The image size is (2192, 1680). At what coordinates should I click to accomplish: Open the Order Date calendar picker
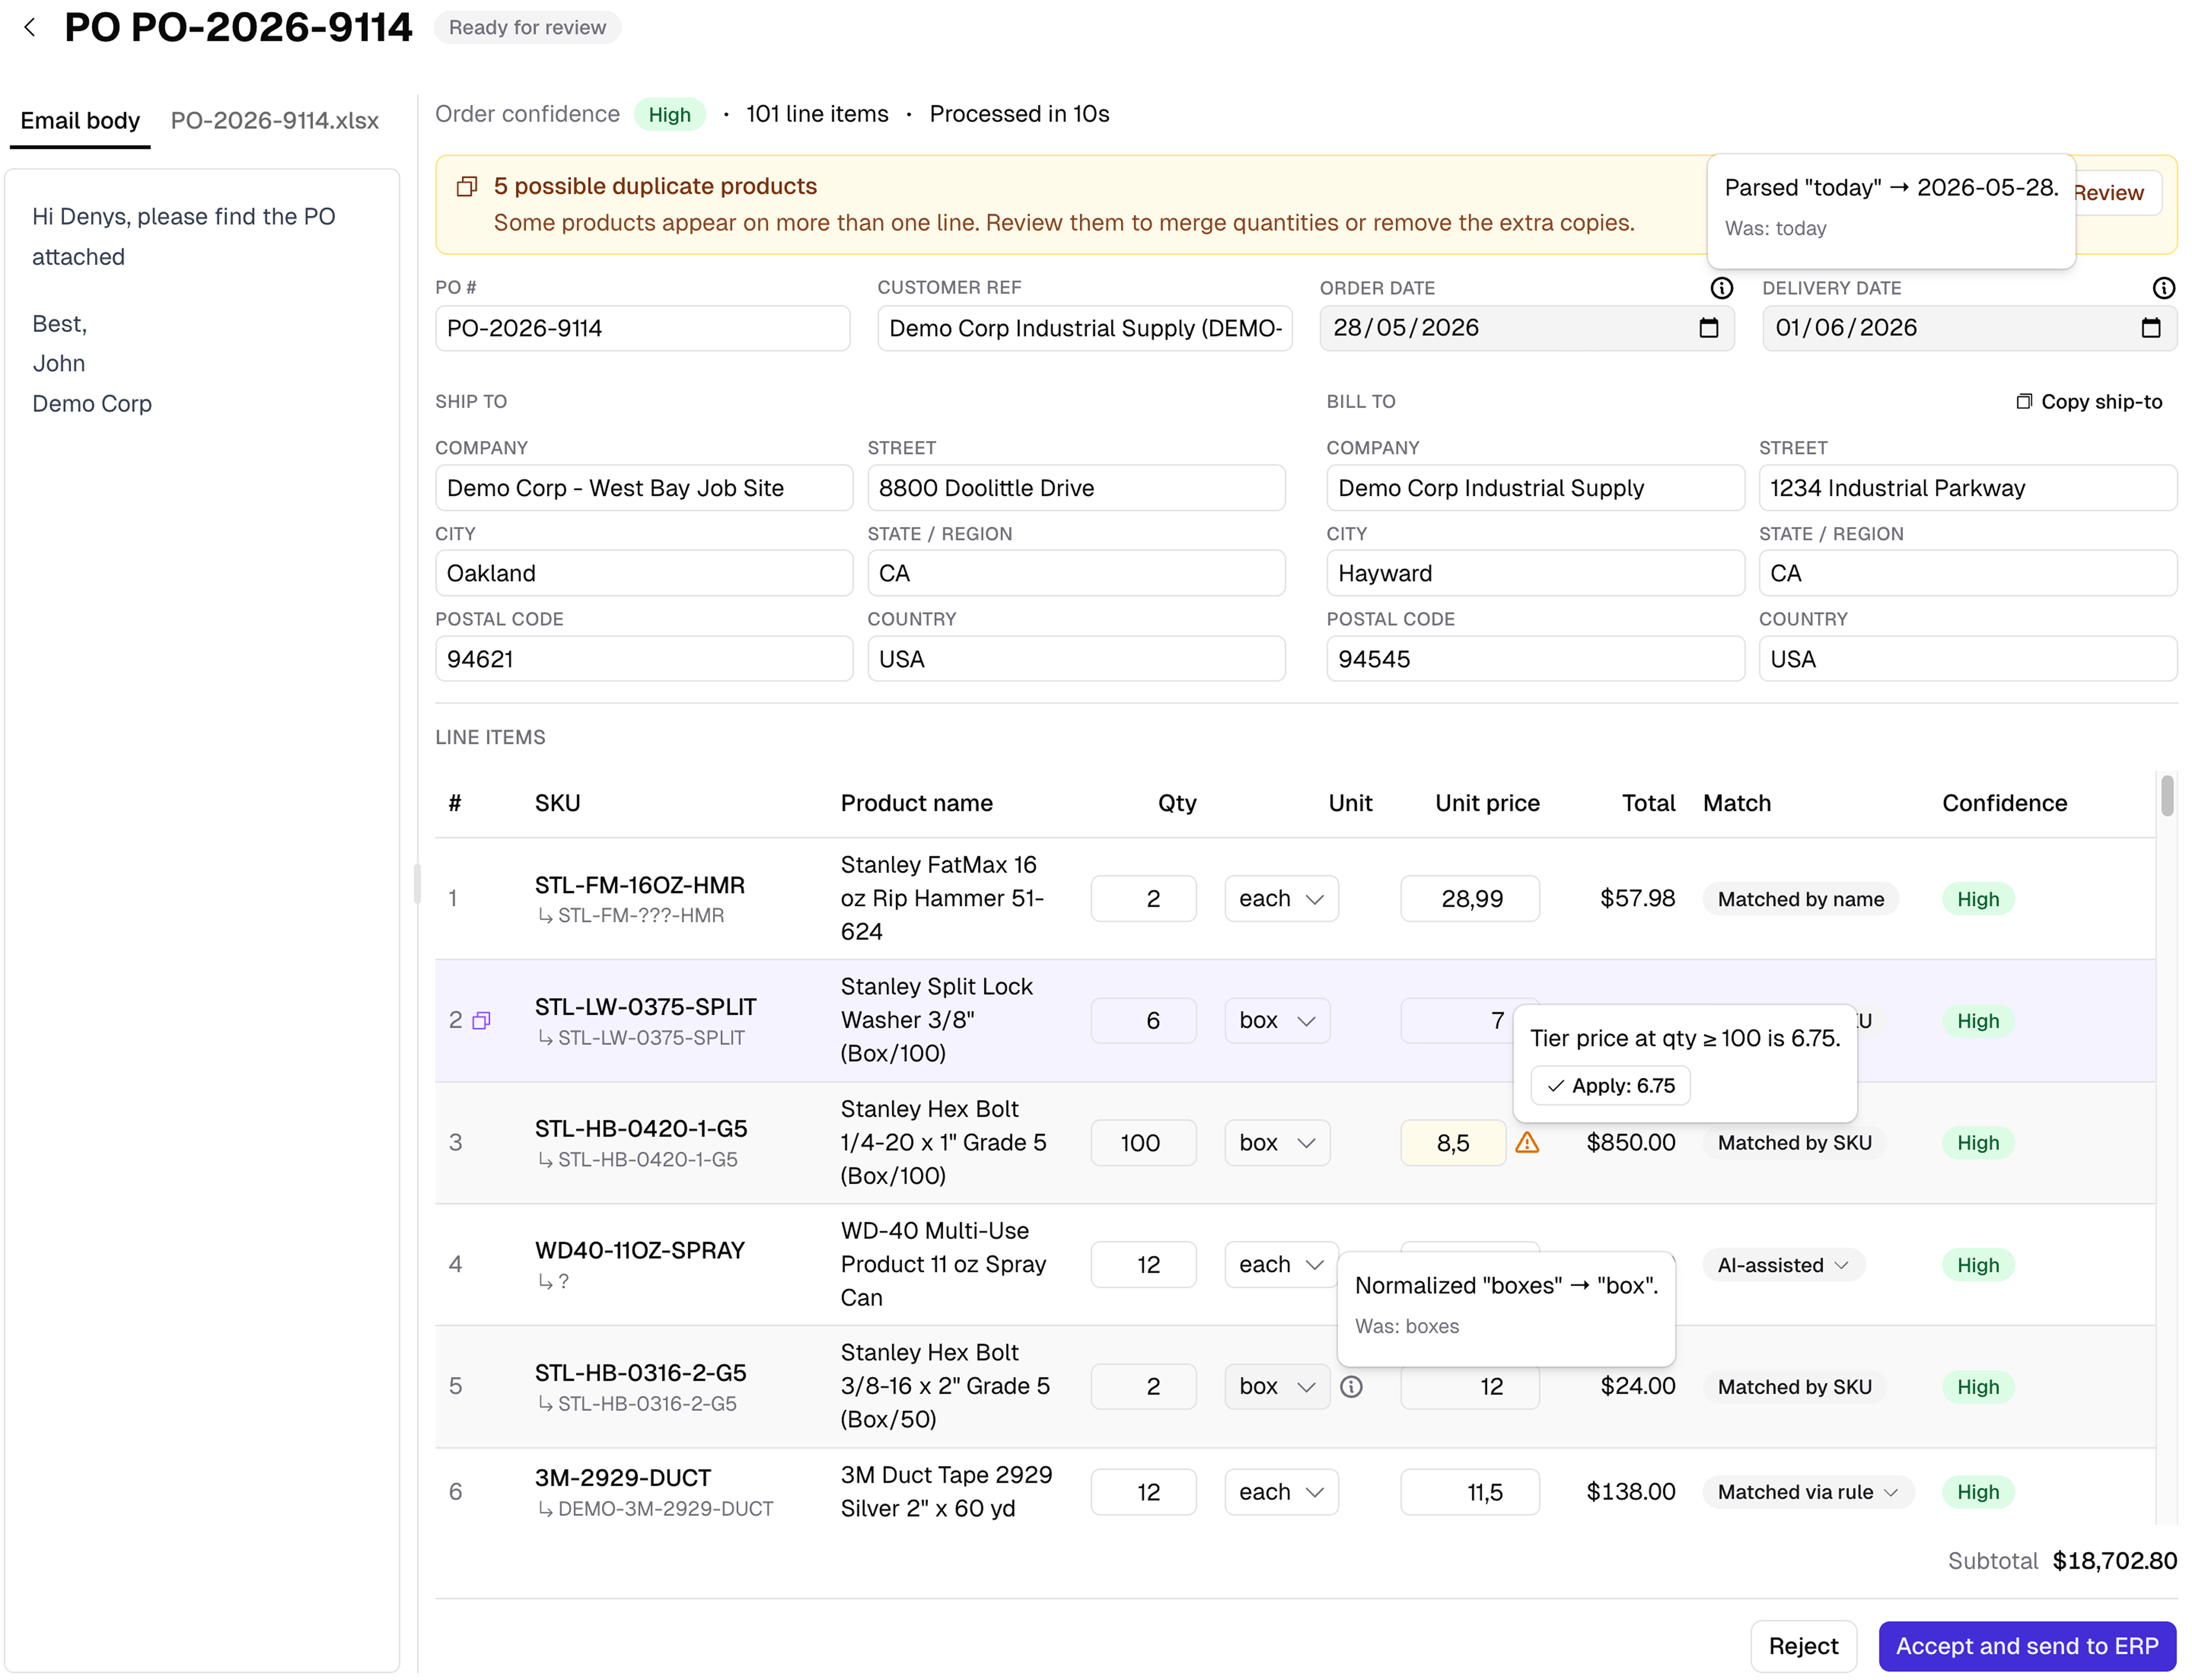pos(1708,328)
